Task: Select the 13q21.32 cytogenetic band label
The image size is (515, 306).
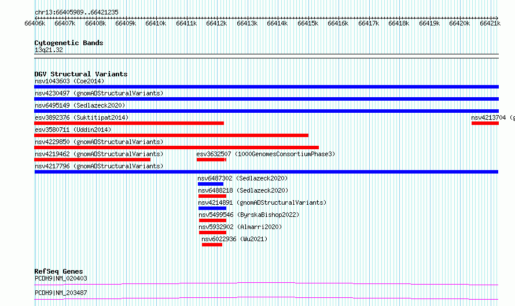Action: click(x=49, y=50)
